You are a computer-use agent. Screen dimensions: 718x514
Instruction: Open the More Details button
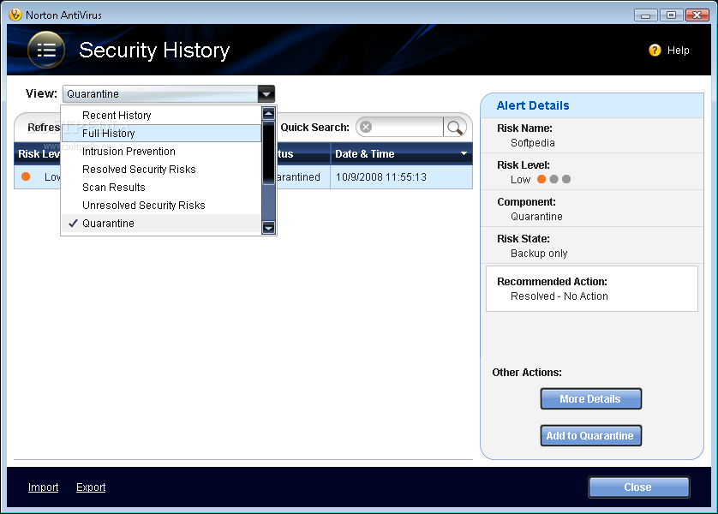[590, 398]
